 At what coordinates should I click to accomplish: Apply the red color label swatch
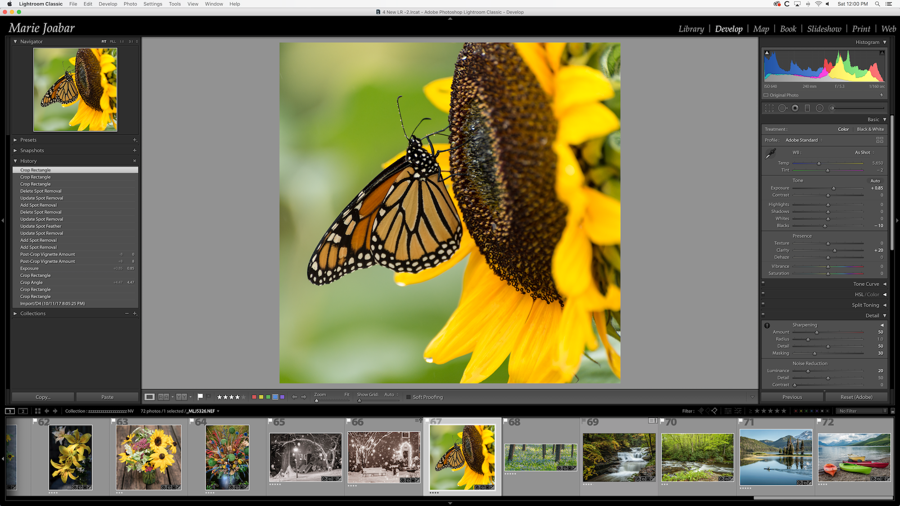click(x=254, y=397)
